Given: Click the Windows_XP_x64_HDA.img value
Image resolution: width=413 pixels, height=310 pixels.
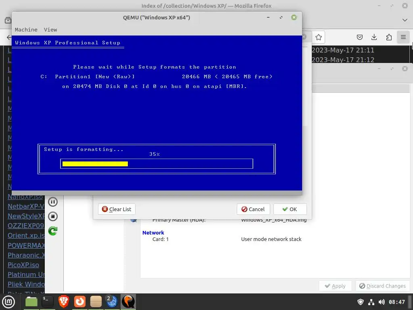Looking at the screenshot, I should pyautogui.click(x=274, y=220).
